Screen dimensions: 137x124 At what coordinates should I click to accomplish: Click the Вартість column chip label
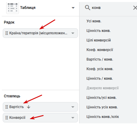coord(16,107)
